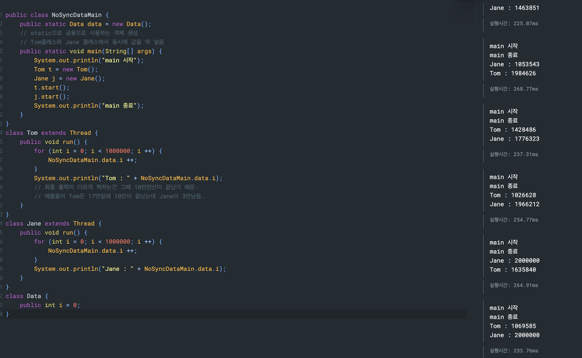Click output line 'Tom : 1026628'

[513, 195]
